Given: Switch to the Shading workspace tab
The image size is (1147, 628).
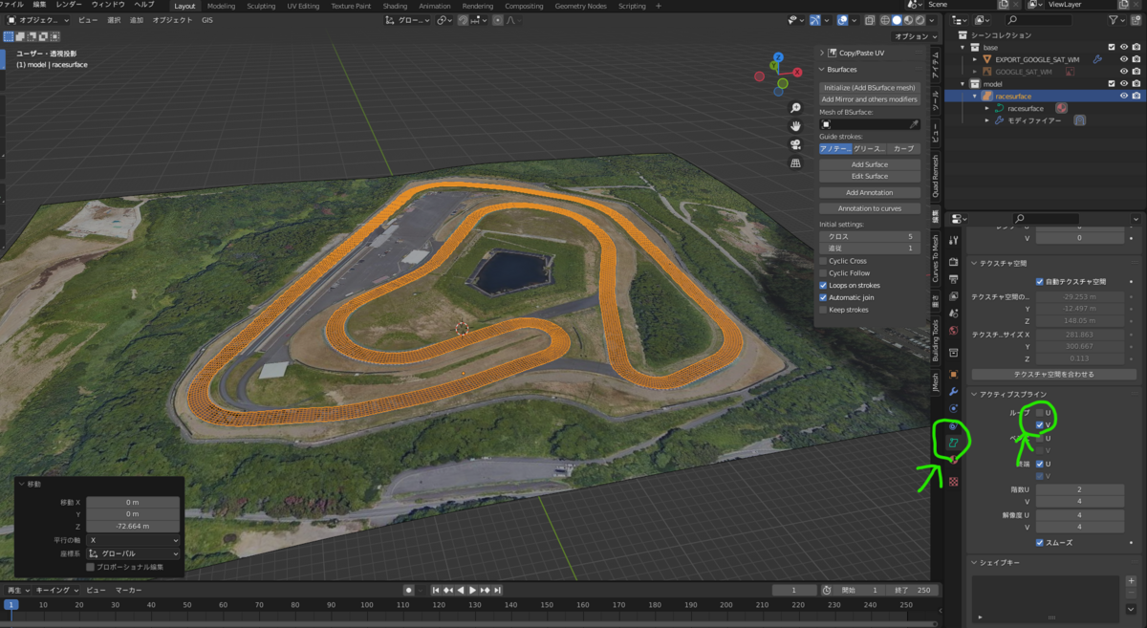Looking at the screenshot, I should click(395, 6).
